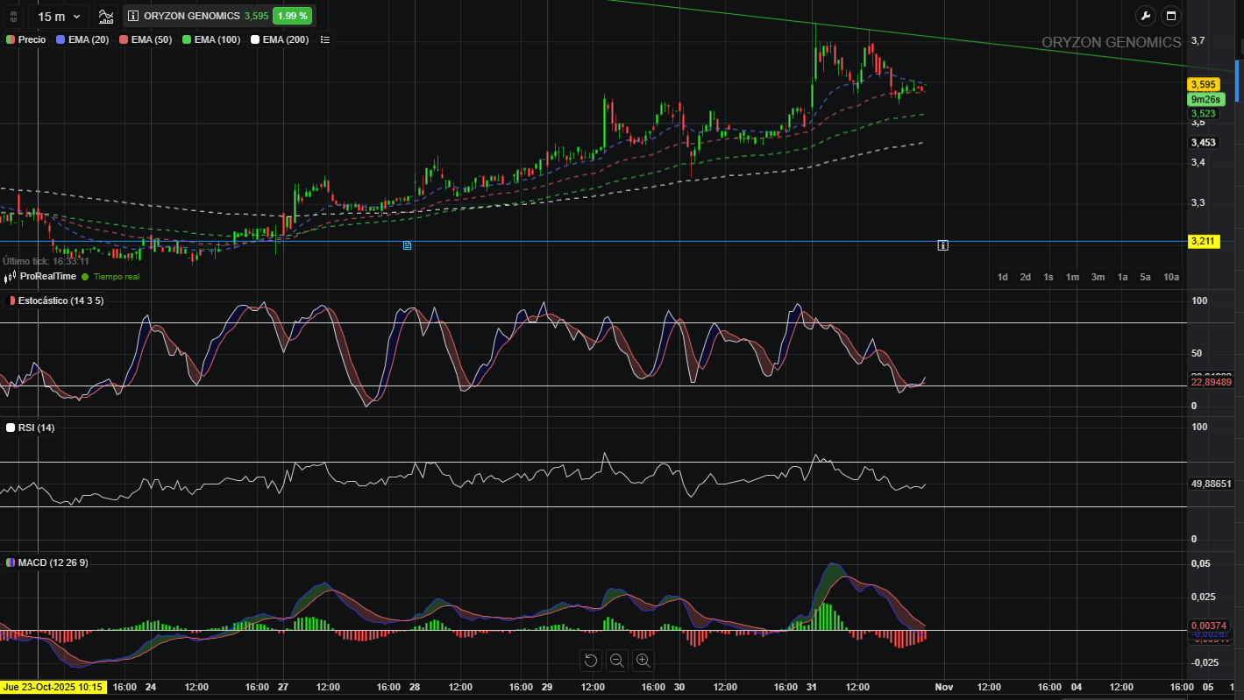Click the 49,88651 RSI value label
The height and width of the screenshot is (700, 1244).
click(x=1212, y=484)
